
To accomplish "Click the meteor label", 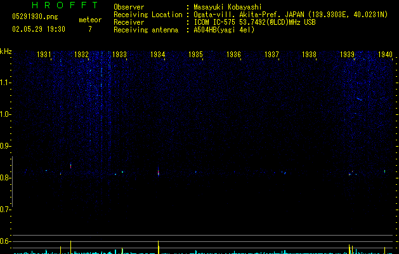I will (90, 20).
